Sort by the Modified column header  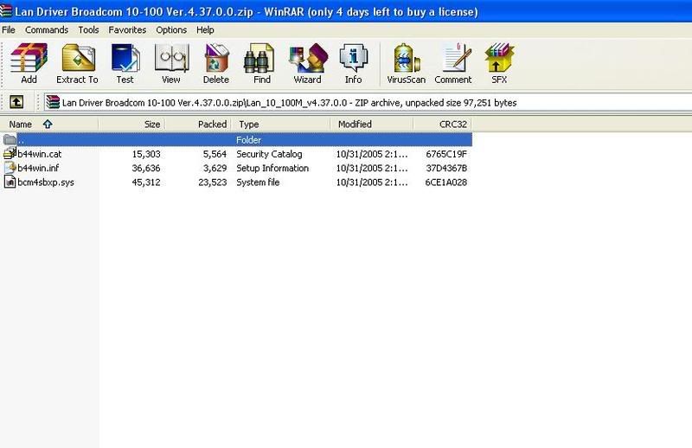point(372,125)
